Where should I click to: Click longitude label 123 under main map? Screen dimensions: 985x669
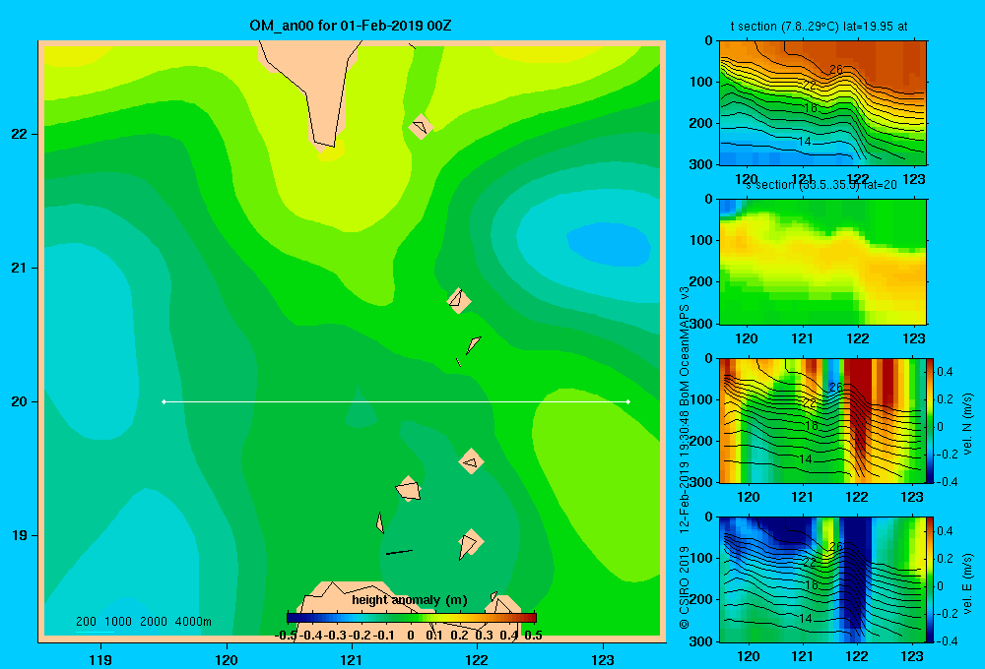coord(603,659)
